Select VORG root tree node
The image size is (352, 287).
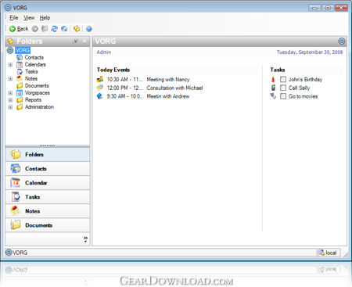(23, 50)
